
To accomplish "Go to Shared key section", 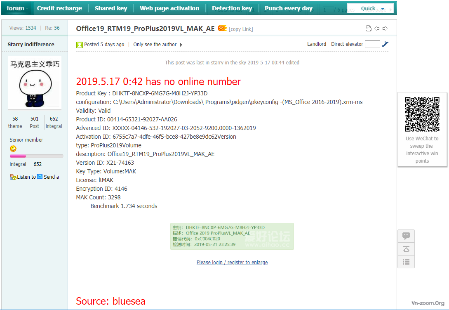I will pos(111,8).
